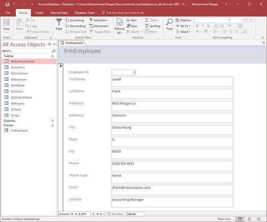
Task: Open the All Access Objects pane menu
Action: click(49, 44)
